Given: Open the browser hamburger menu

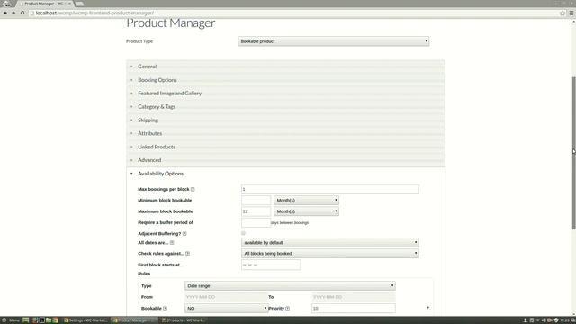Looking at the screenshot, I should point(571,13).
